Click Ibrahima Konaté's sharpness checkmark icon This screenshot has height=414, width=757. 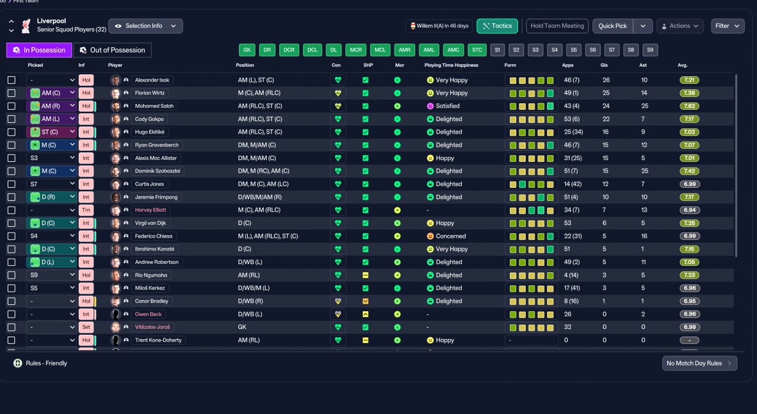365,249
